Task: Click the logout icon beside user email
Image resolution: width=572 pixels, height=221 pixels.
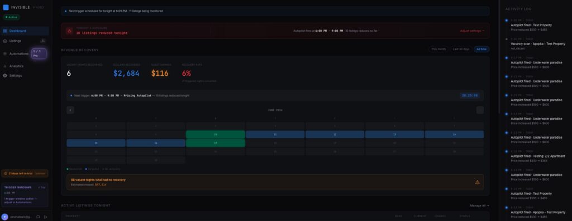Action: tap(46, 217)
